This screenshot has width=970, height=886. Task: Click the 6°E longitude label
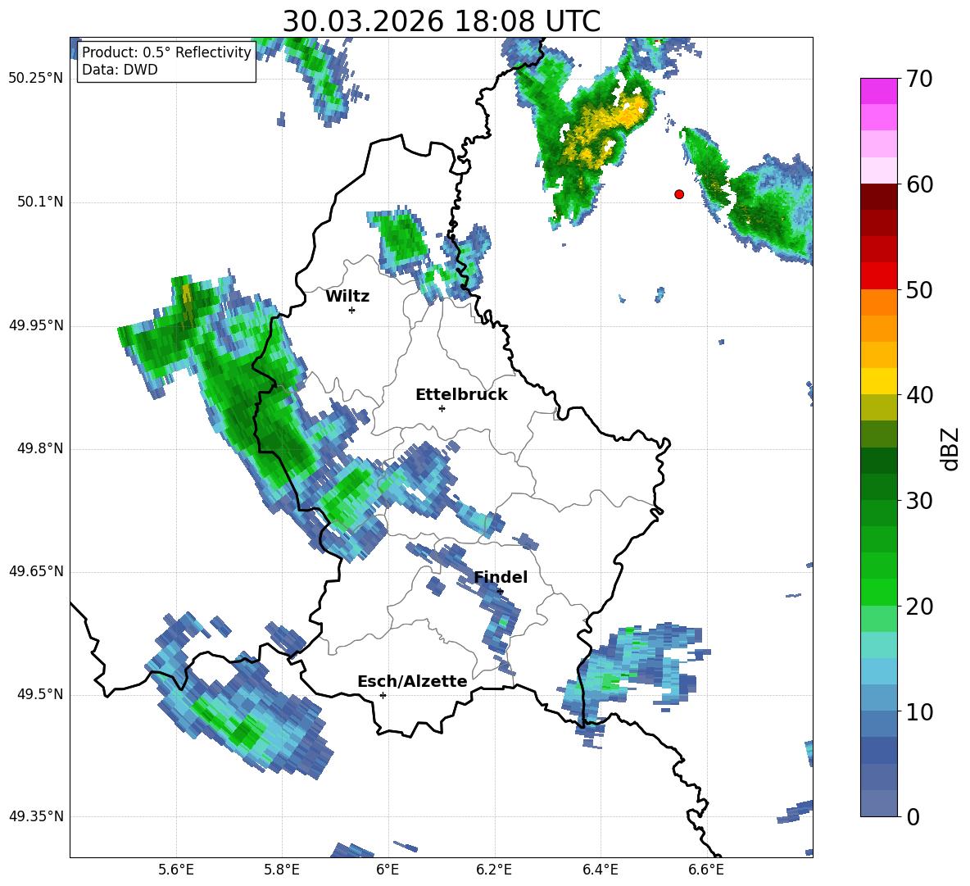coord(388,870)
